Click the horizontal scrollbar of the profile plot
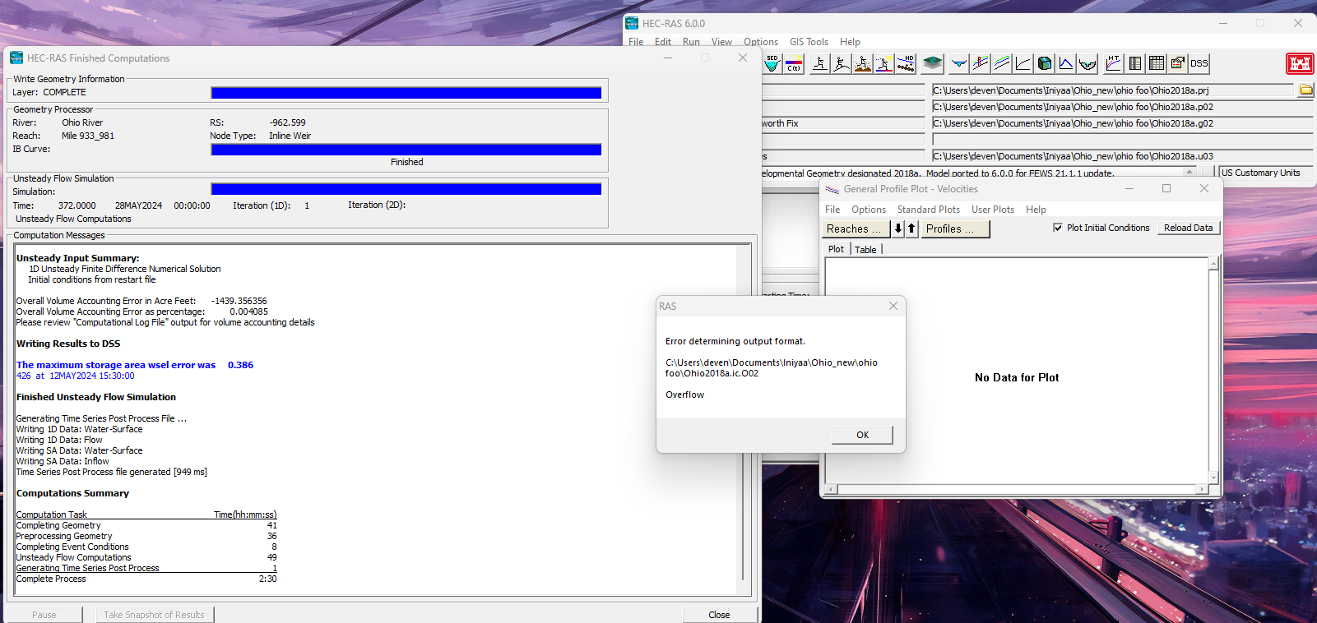The width and height of the screenshot is (1317, 623). coord(1017,489)
